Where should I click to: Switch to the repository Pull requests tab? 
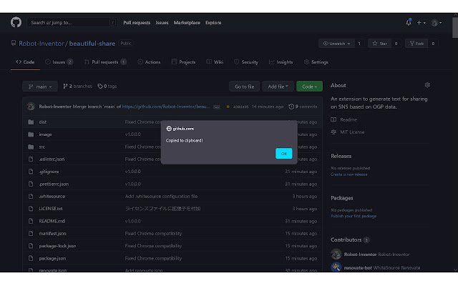(x=105, y=62)
